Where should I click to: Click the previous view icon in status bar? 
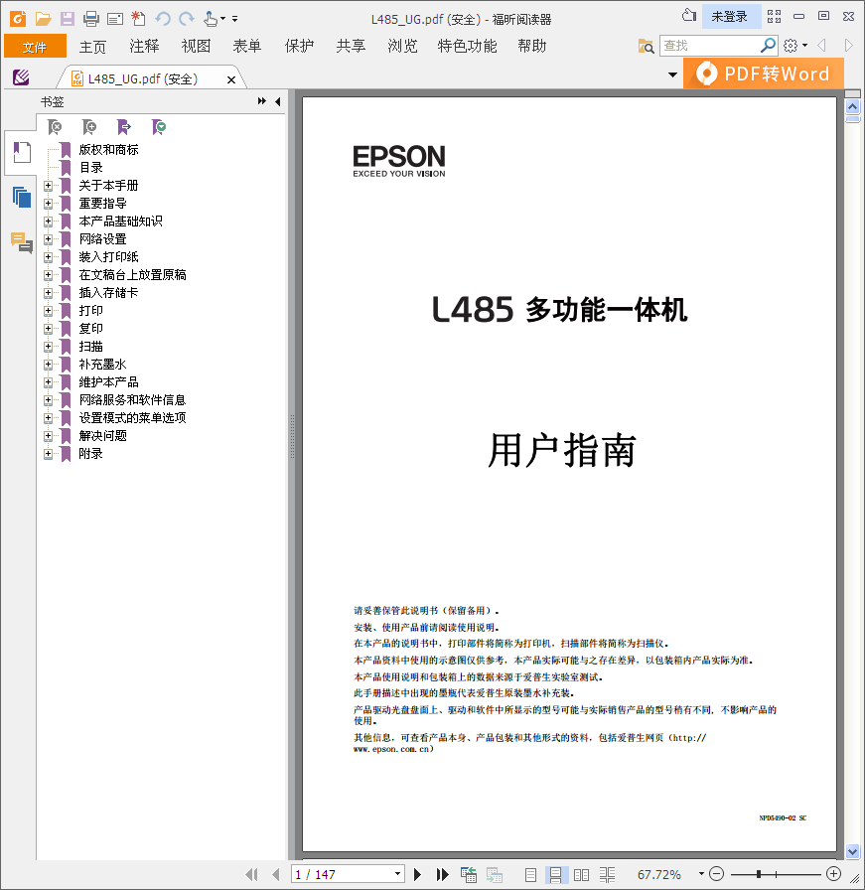point(469,875)
